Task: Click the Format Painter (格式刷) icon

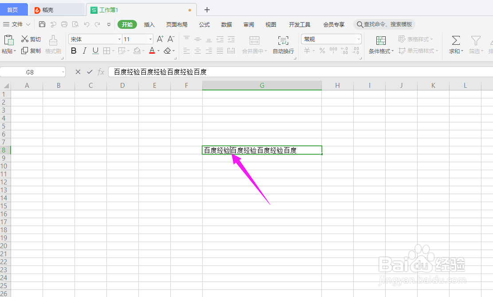Action: [53, 40]
